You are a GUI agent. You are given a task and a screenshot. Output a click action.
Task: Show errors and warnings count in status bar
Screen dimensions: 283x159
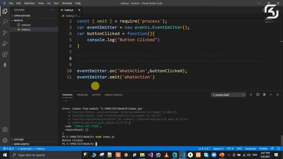coord(8,149)
